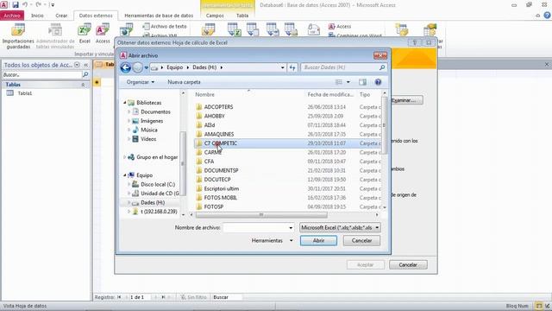Viewport: 552px width, 311px height.
Task: Click the horizontal scrollbar of the file list
Action: [x=260, y=215]
